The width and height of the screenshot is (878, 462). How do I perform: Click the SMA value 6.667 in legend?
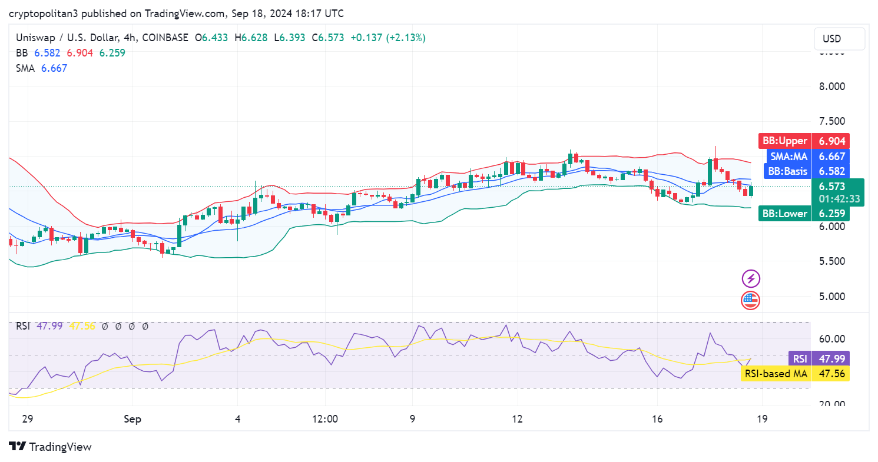[54, 68]
